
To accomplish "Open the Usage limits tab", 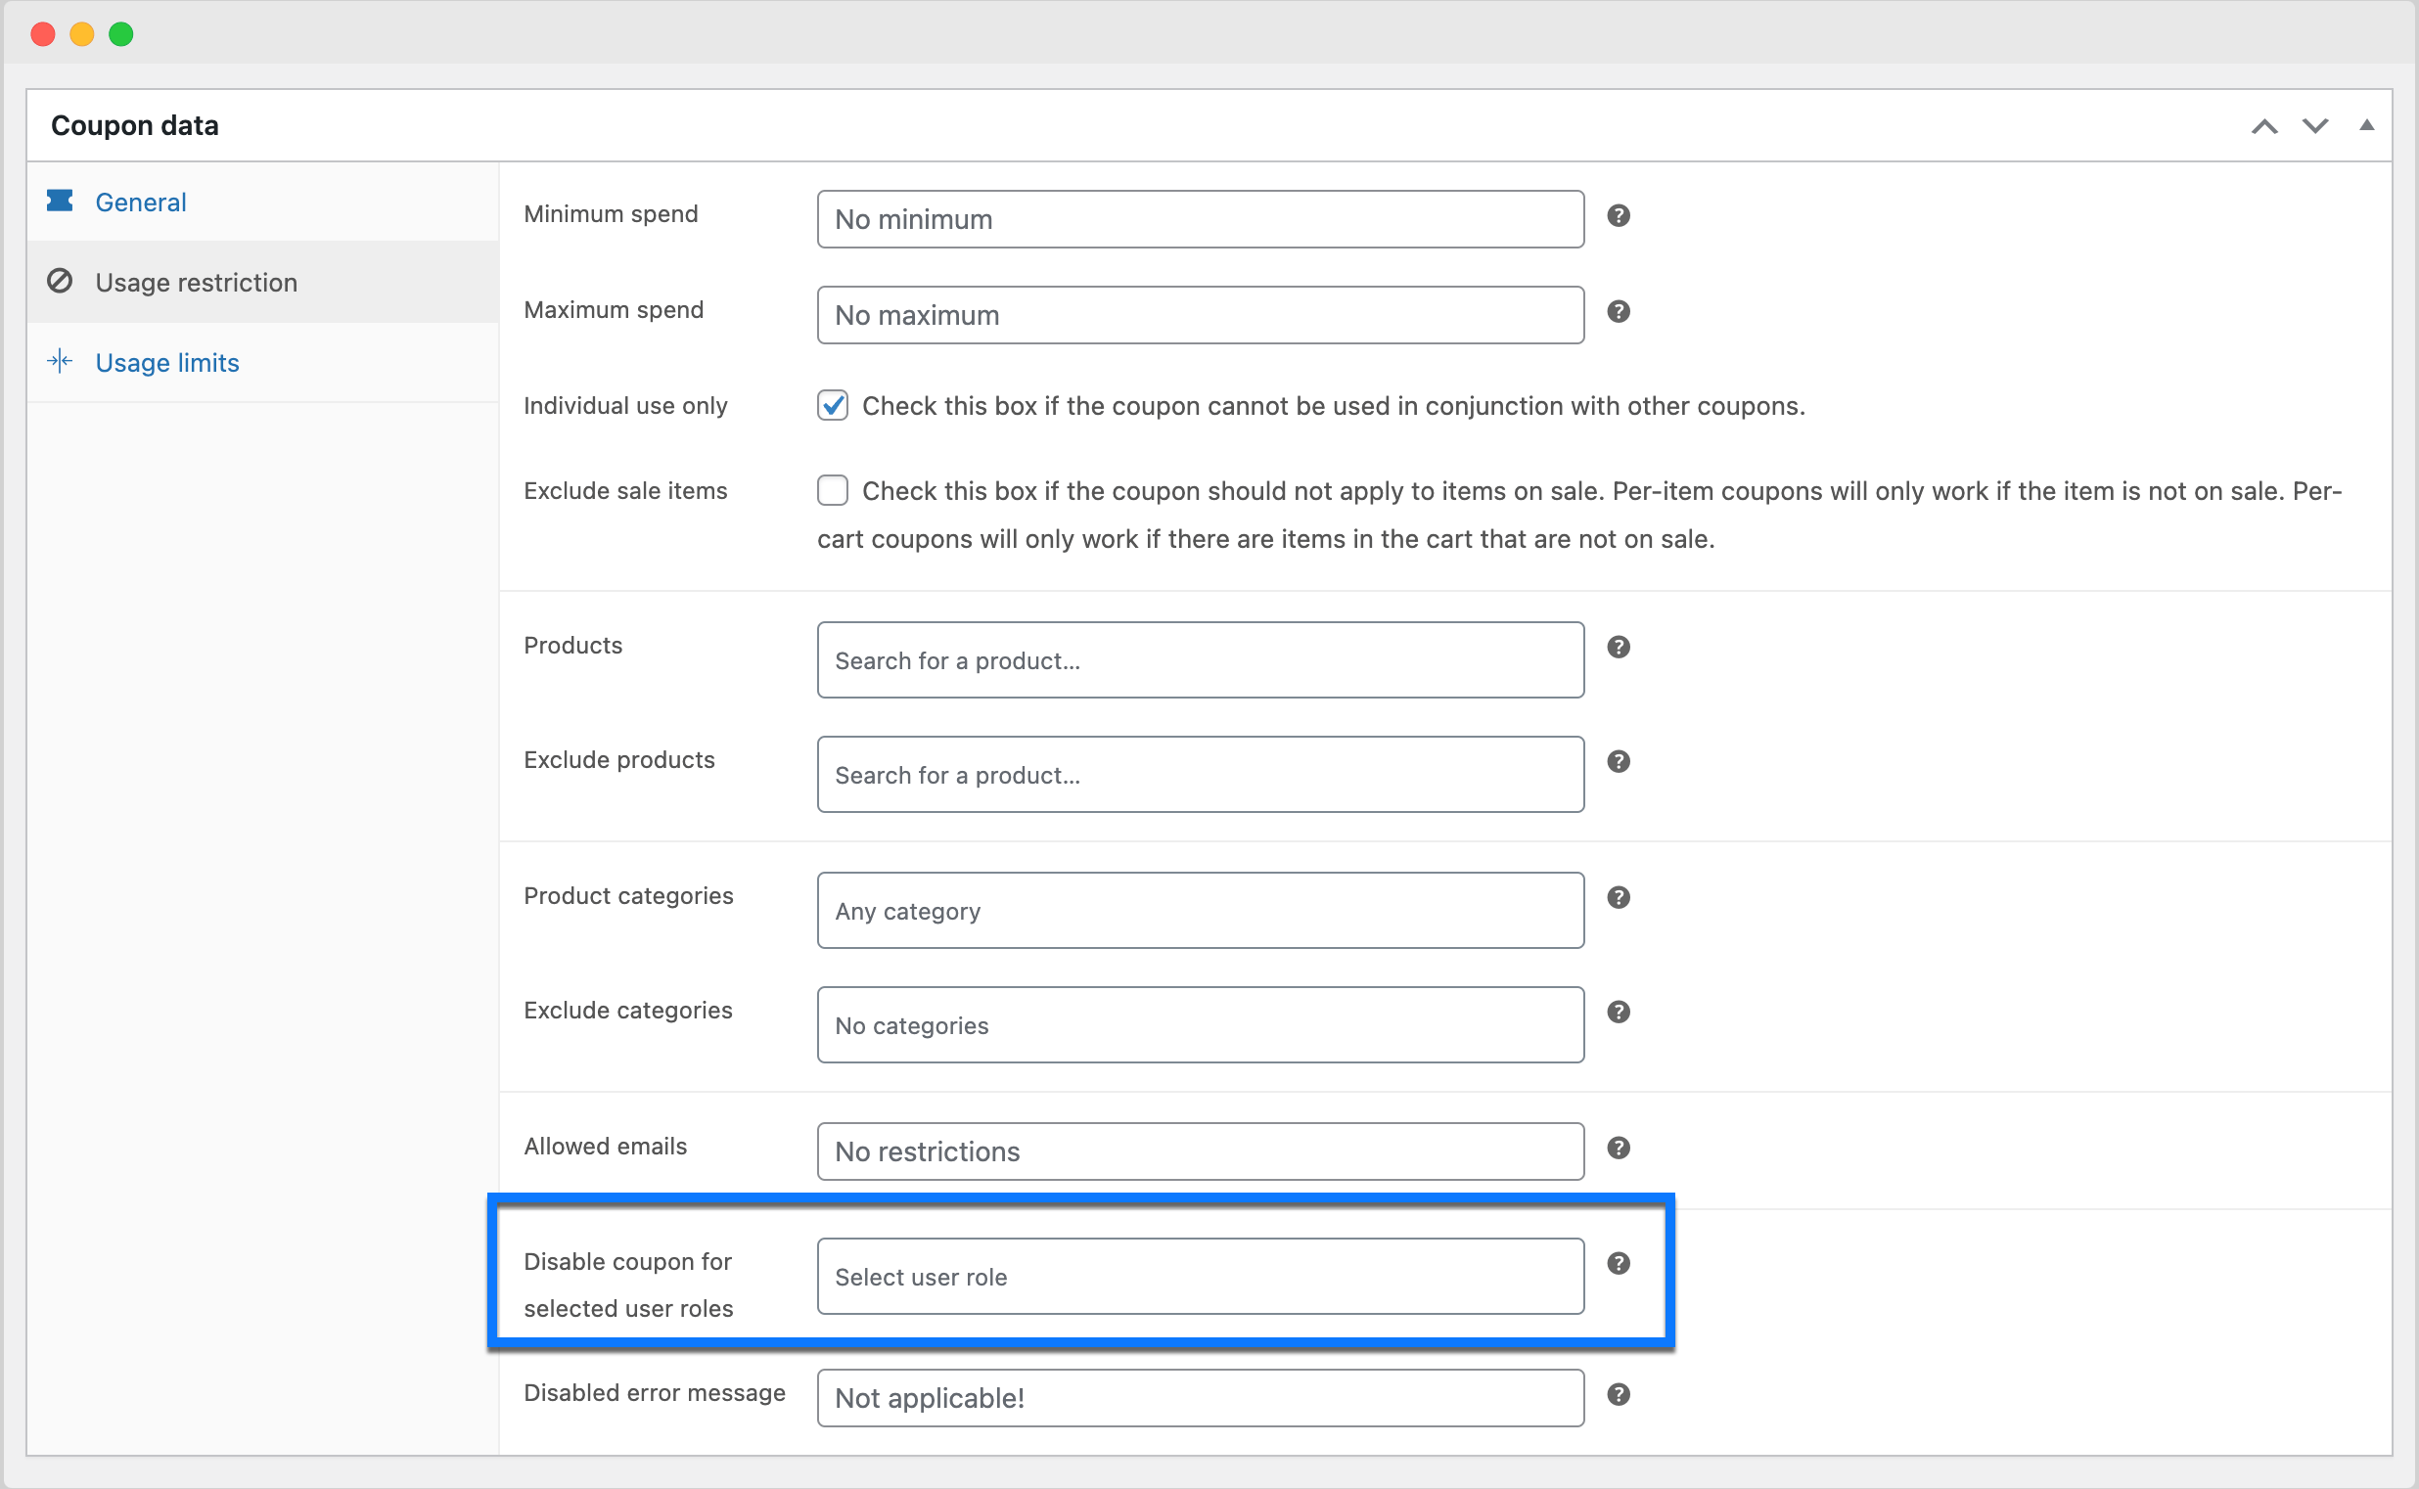I will click(166, 362).
